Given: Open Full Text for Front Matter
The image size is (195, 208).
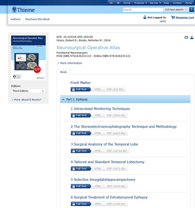Looking at the screenshot, I should click(x=81, y=89).
